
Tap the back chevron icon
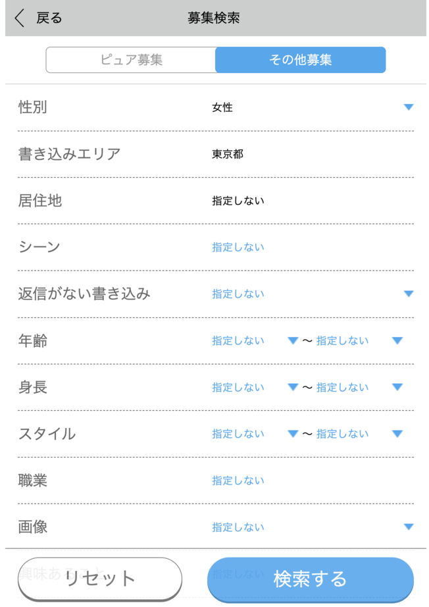[19, 18]
